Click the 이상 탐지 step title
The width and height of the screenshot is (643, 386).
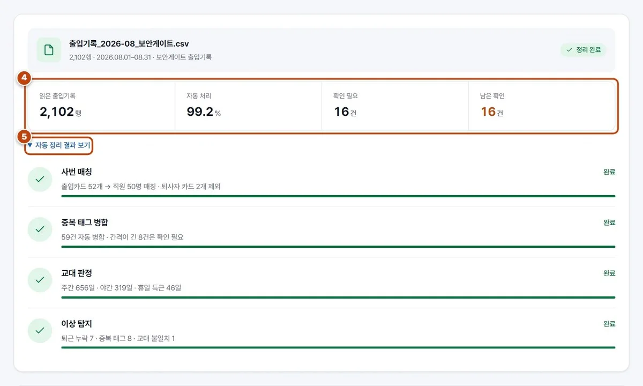click(77, 324)
